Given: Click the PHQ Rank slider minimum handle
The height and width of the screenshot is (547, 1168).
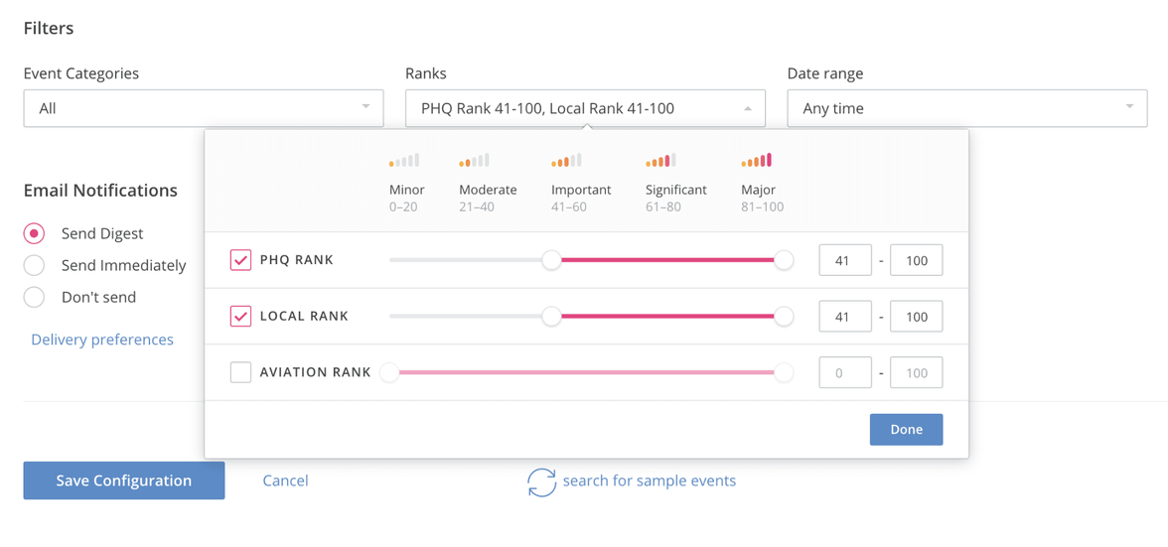Looking at the screenshot, I should [551, 260].
